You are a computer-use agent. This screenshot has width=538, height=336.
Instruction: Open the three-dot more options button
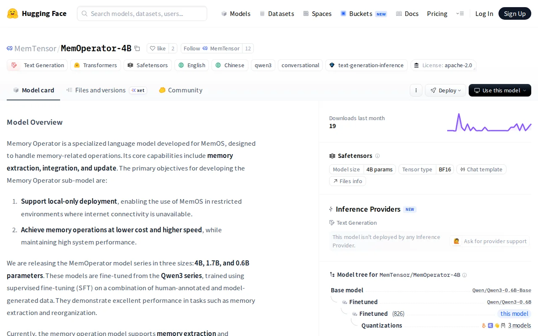point(416,90)
